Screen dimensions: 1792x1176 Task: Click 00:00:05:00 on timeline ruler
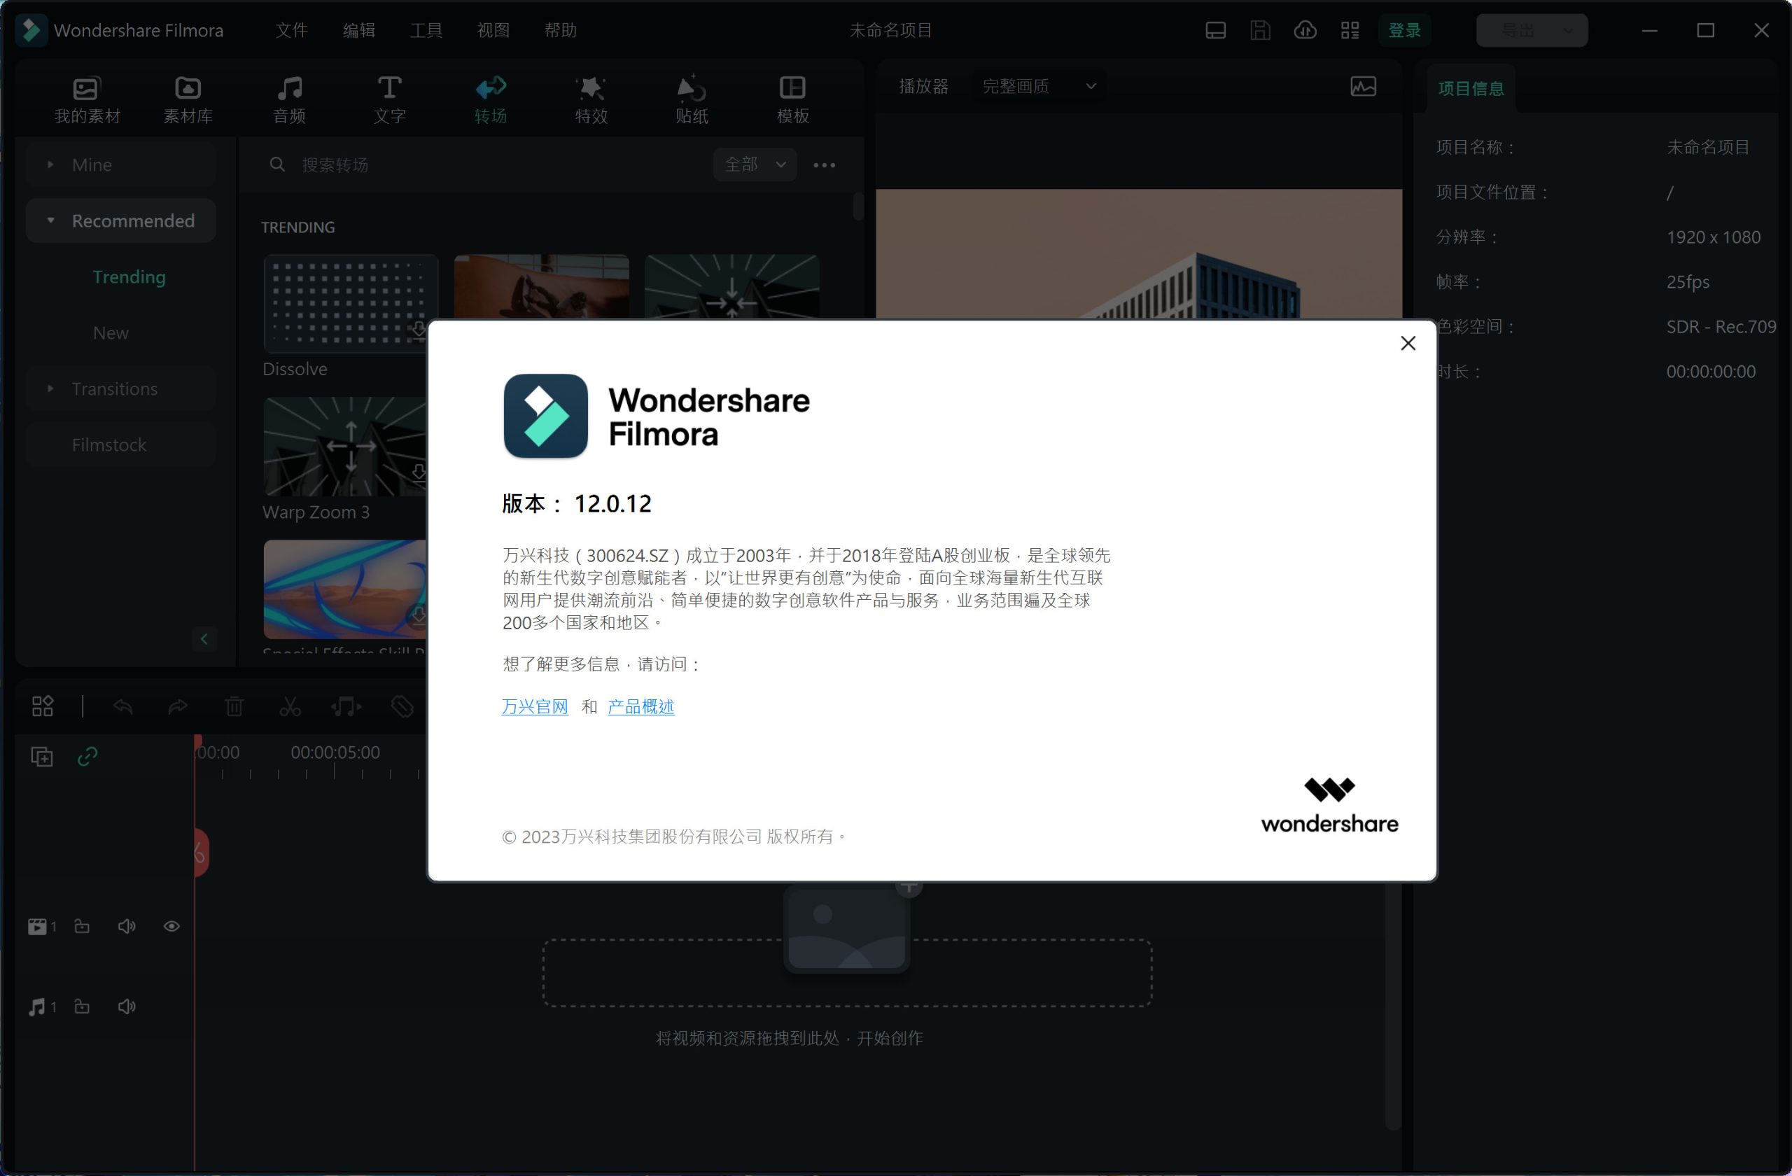click(x=335, y=752)
